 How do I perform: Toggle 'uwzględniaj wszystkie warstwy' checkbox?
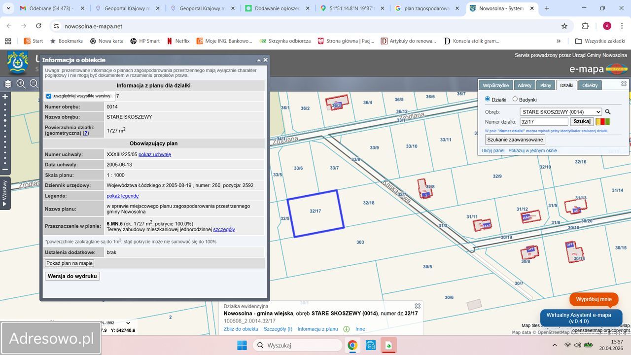[x=49, y=96]
